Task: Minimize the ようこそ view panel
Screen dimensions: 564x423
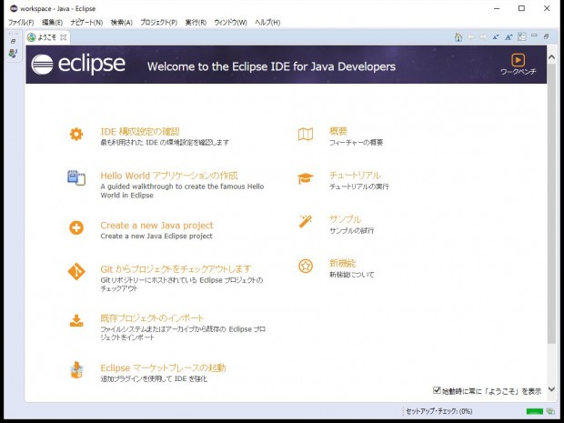Action: point(534,35)
